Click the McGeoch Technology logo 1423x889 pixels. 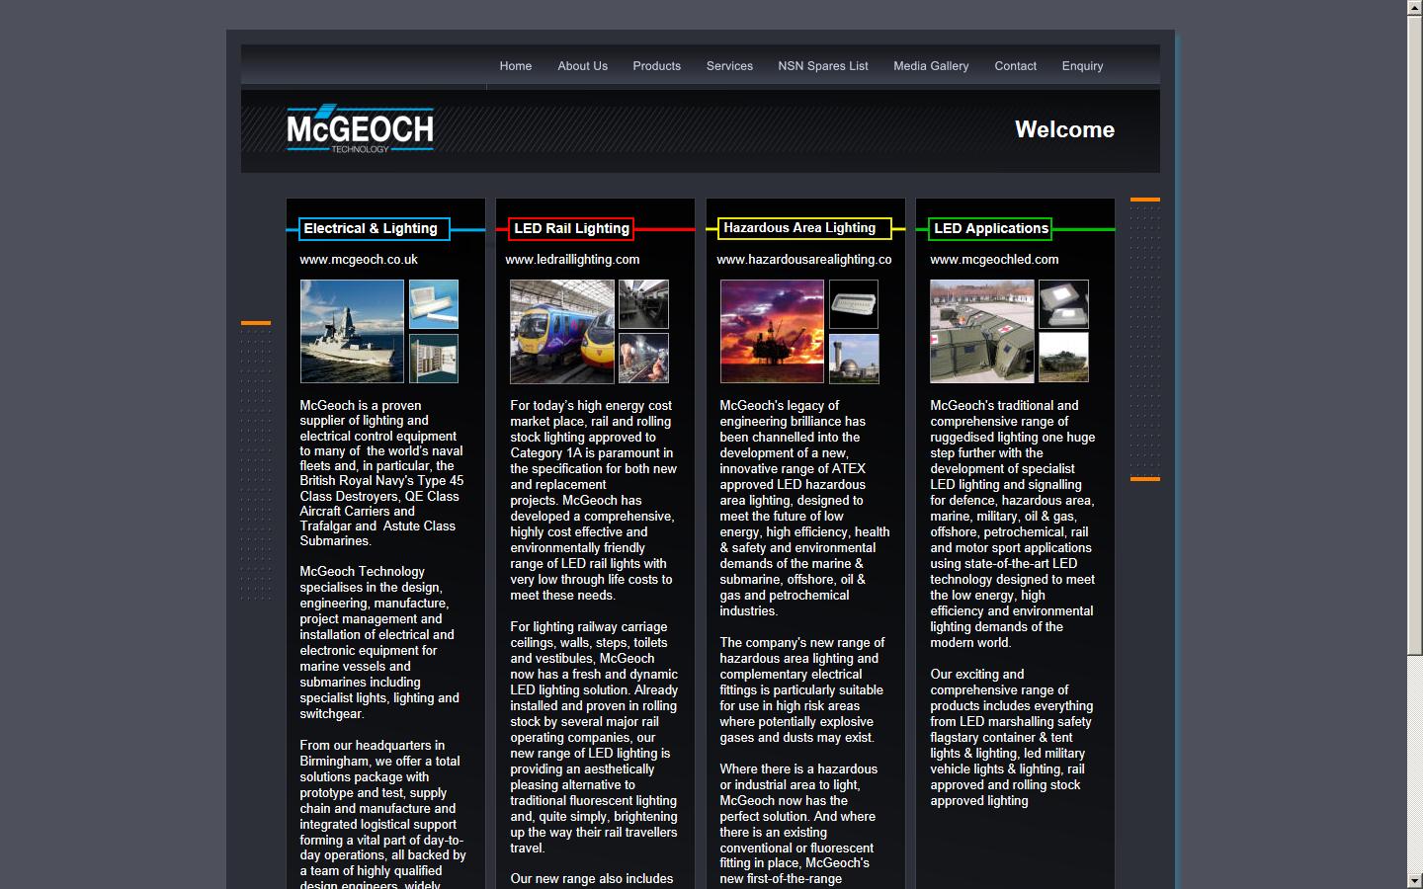359,128
